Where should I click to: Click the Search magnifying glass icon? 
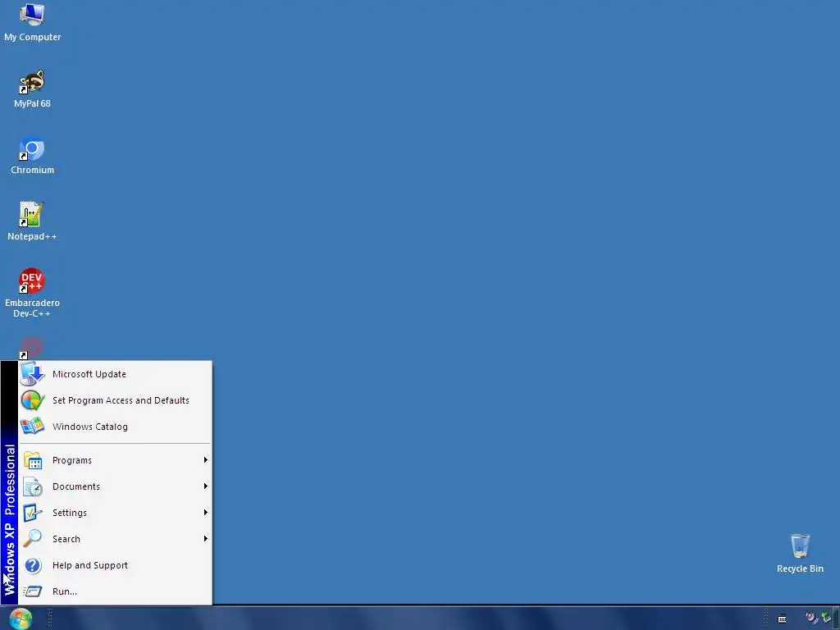coord(33,538)
